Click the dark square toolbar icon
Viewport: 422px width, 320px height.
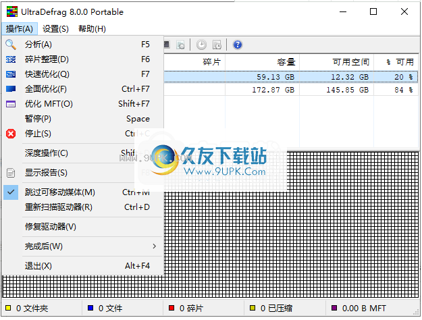[167, 45]
